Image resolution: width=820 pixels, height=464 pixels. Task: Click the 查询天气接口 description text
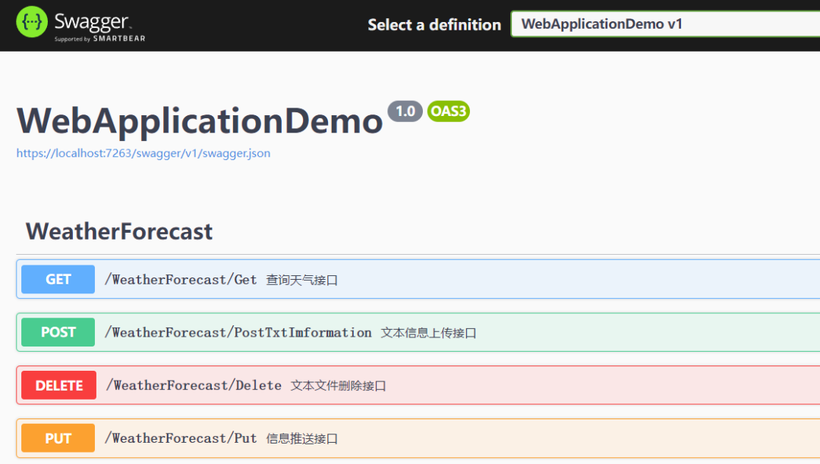click(x=301, y=281)
